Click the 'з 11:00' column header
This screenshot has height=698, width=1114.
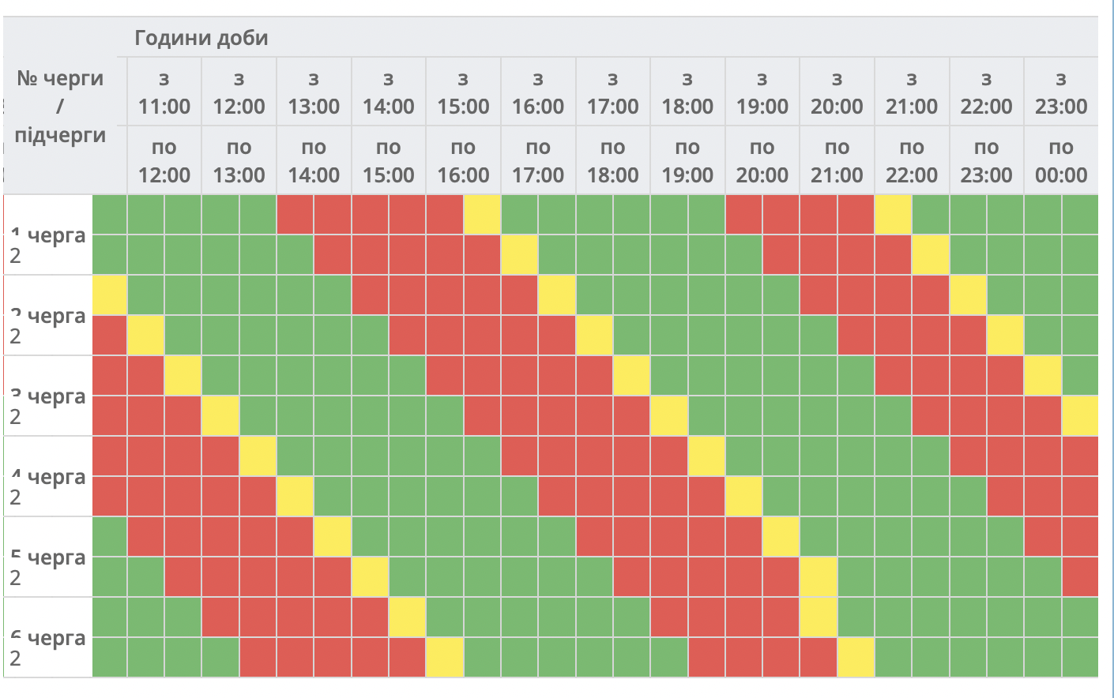[164, 92]
